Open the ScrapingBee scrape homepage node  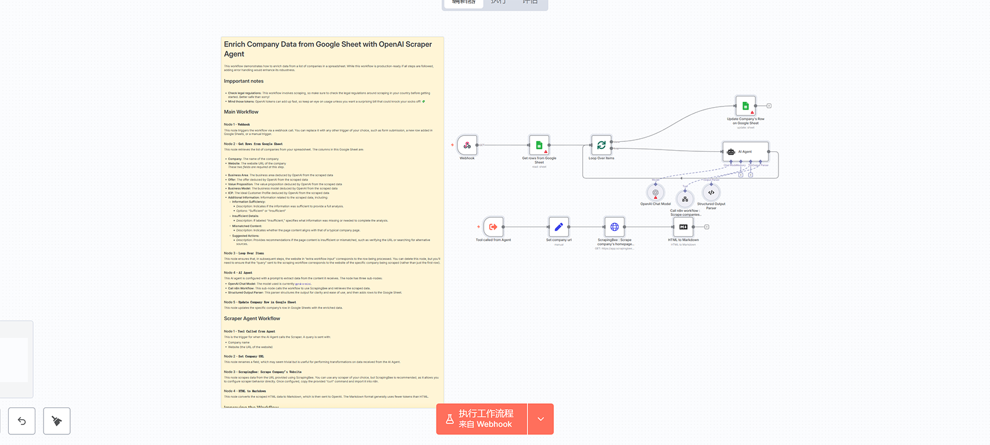point(615,227)
